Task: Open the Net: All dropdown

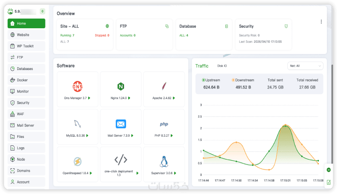Action: pos(305,66)
